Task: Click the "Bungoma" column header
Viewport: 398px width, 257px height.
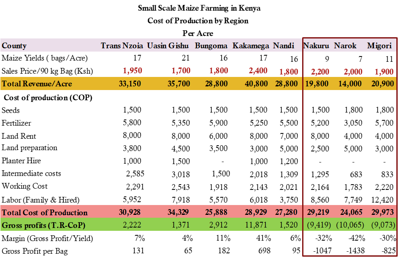Action: click(x=211, y=46)
